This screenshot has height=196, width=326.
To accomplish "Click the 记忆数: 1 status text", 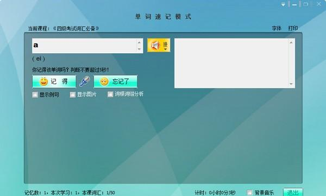I will pos(35,193).
